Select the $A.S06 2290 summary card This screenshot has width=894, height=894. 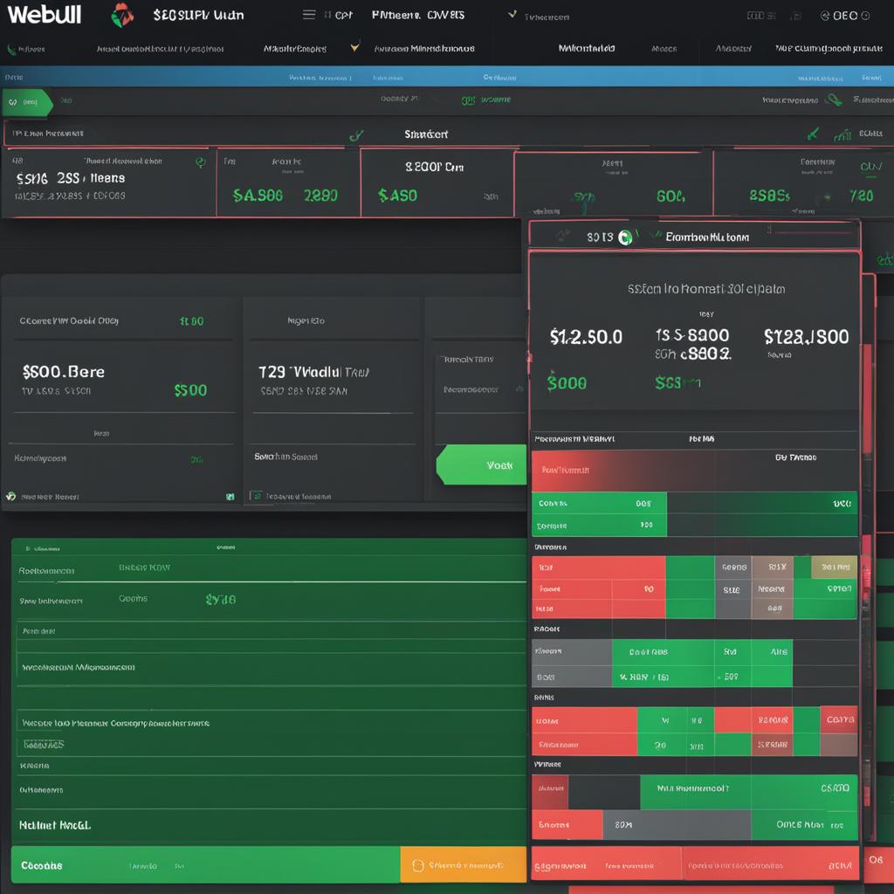point(288,182)
